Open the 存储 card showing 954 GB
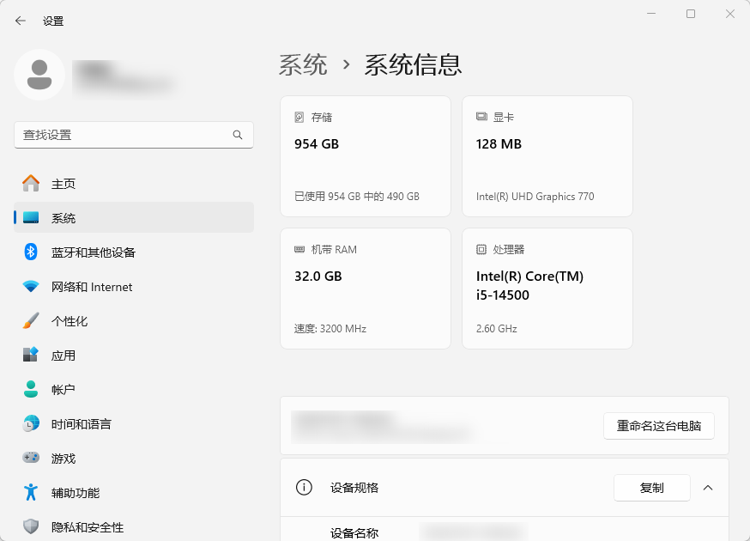The width and height of the screenshot is (750, 541). 365,155
